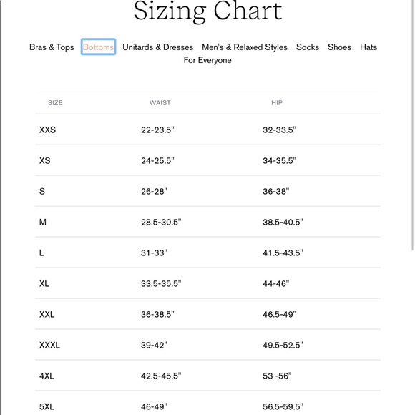Select the XXL size row label
The width and height of the screenshot is (415, 415).
coord(47,314)
